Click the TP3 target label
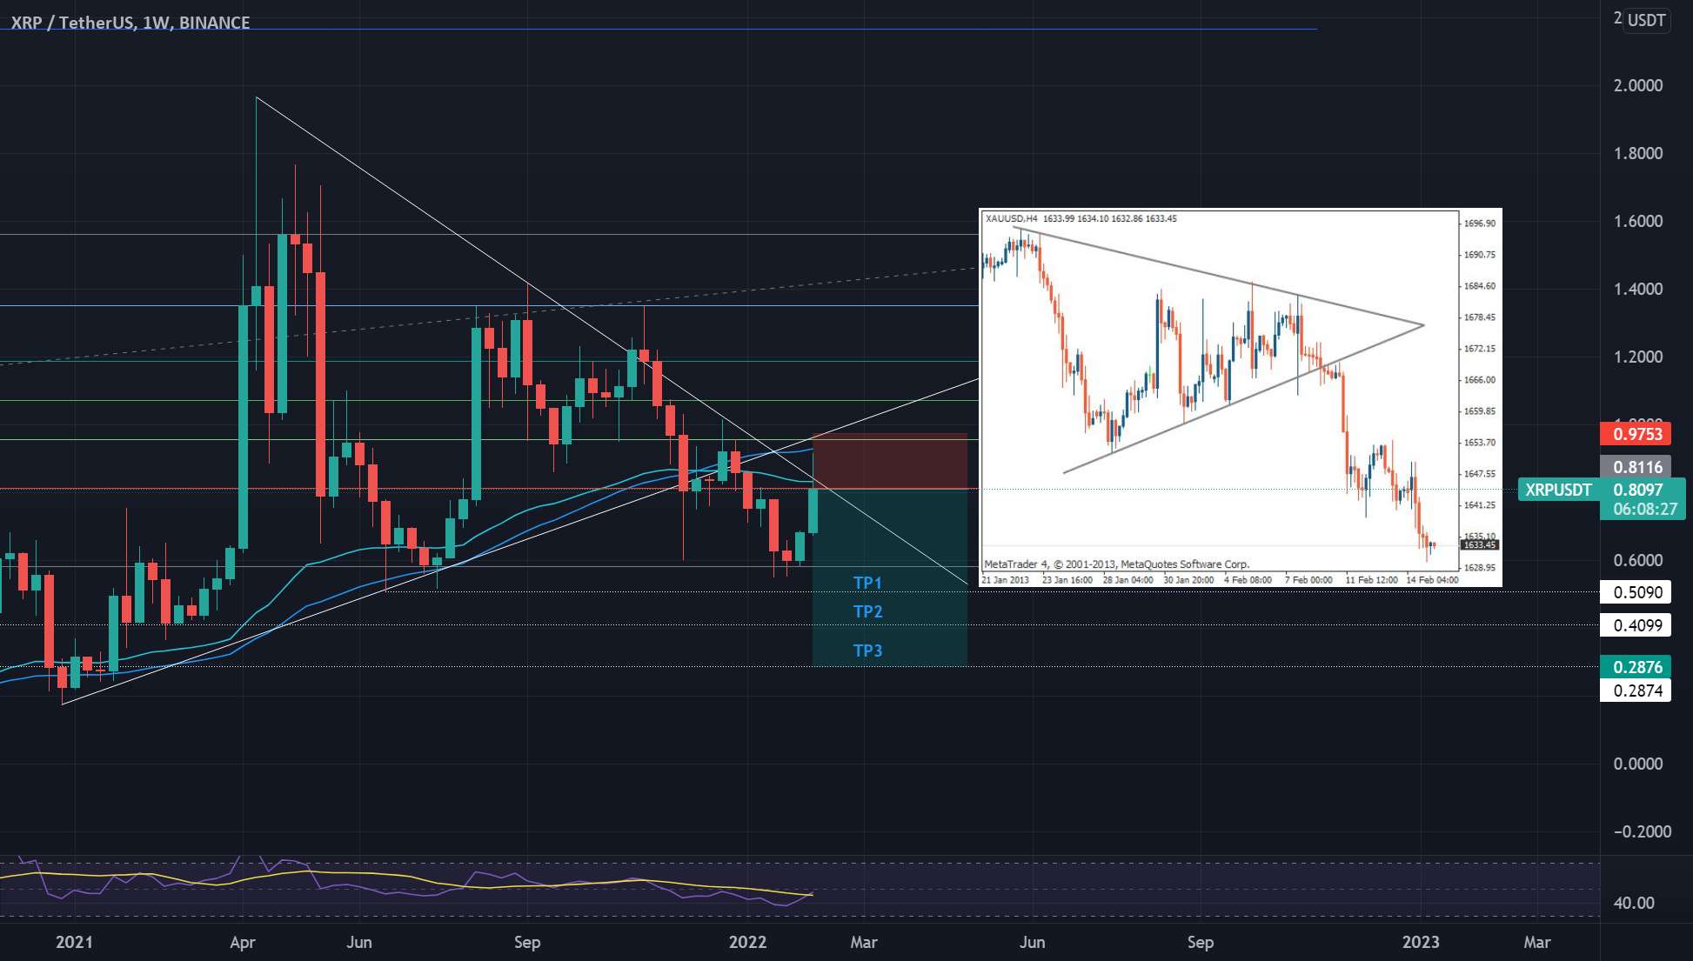1693x961 pixels. [867, 651]
